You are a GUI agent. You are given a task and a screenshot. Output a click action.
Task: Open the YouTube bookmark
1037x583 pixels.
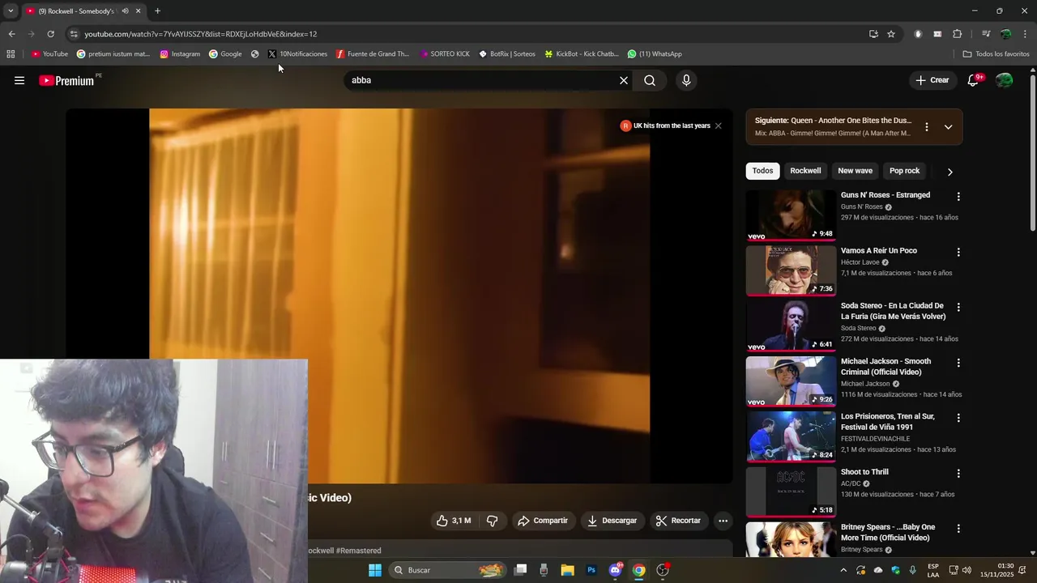[49, 54]
